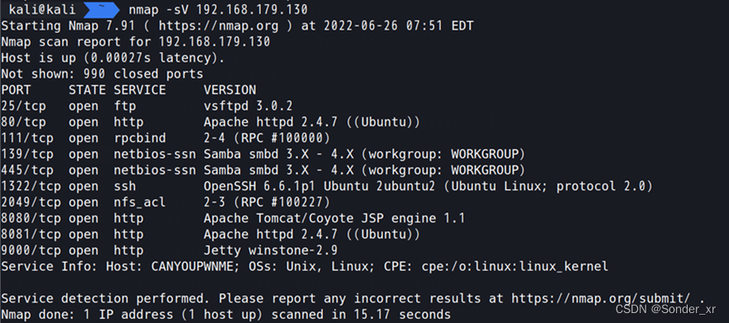The image size is (729, 323).
Task: Click the SERVICE column header
Action: tap(140, 89)
